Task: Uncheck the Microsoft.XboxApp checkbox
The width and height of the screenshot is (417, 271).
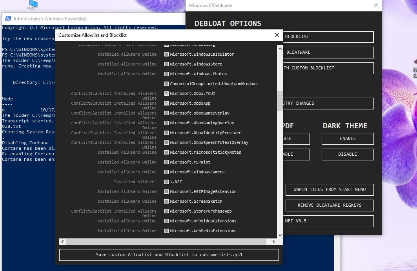Action: [x=166, y=104]
